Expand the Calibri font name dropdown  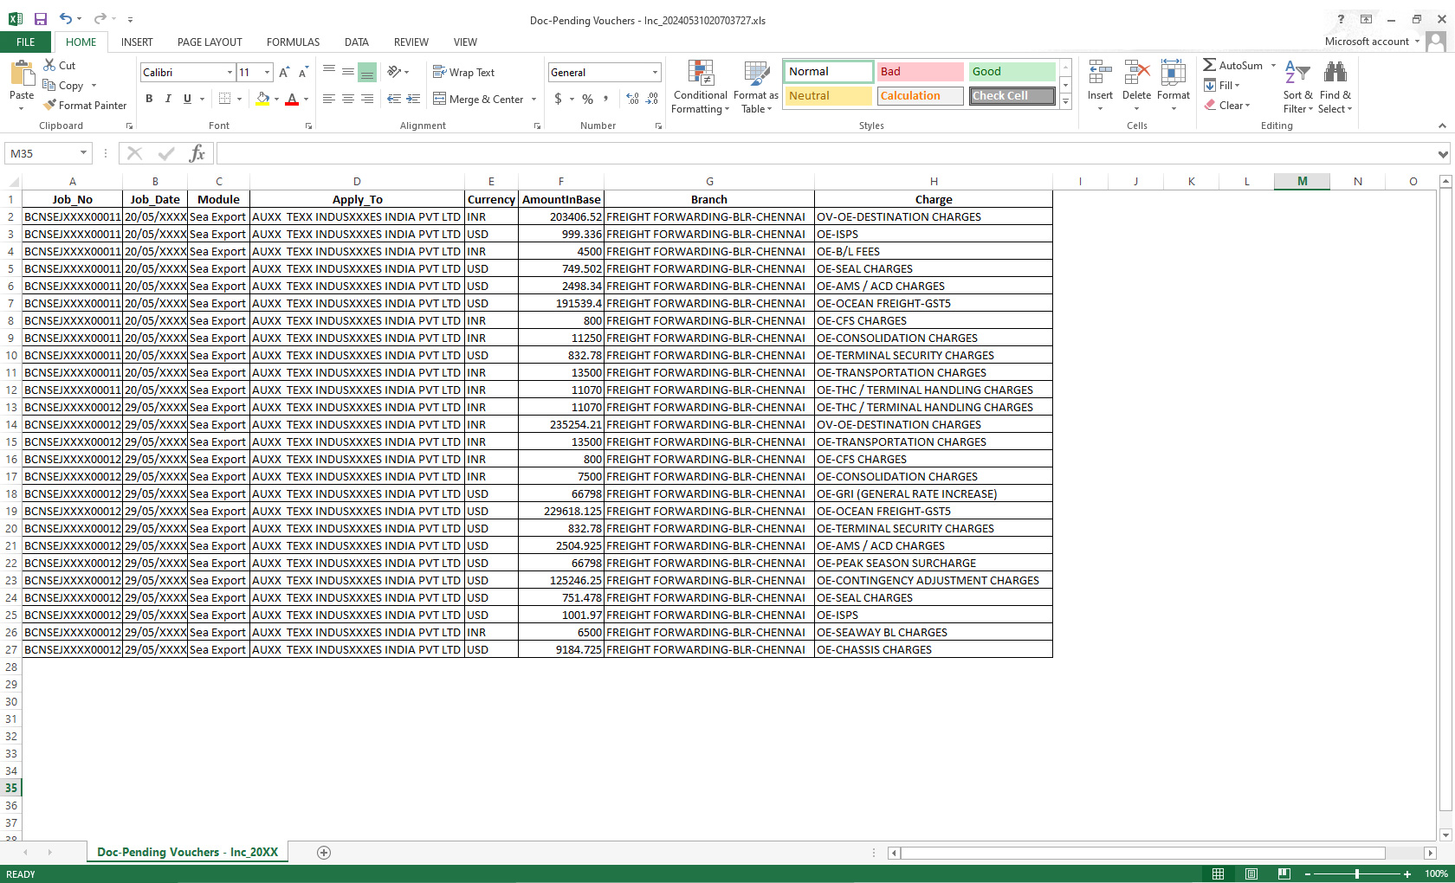click(230, 73)
